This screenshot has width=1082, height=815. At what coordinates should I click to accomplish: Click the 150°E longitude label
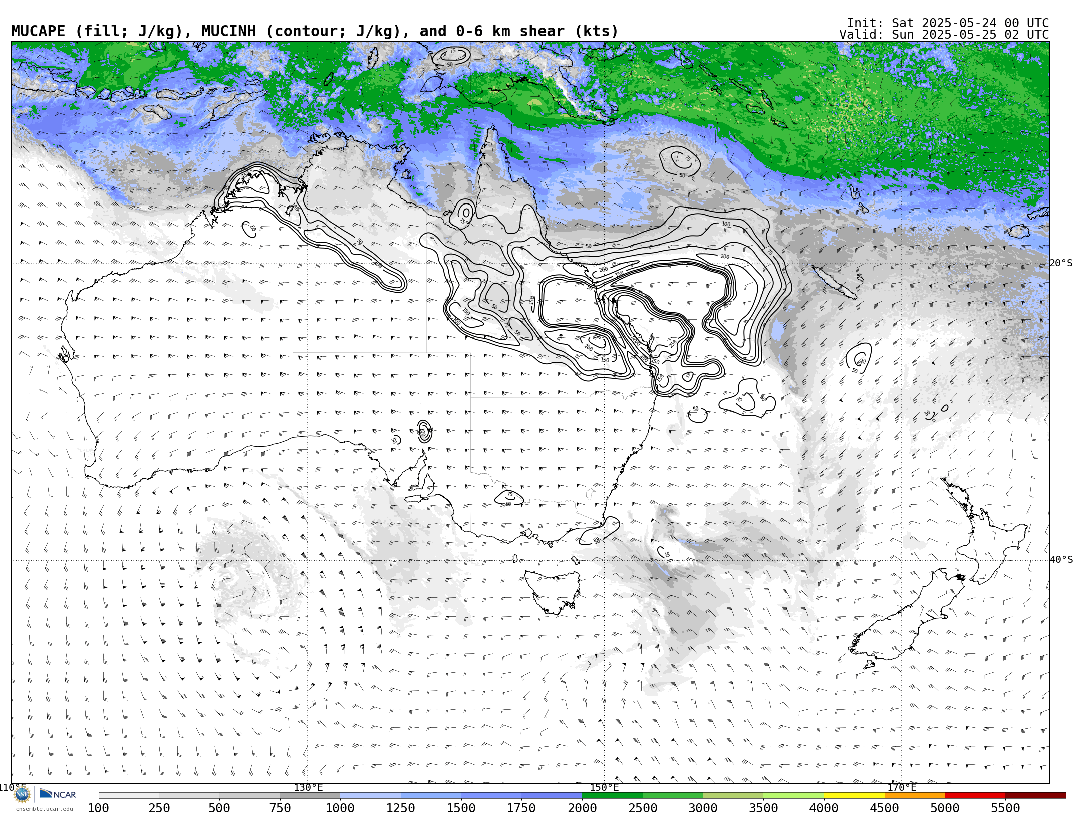click(604, 788)
